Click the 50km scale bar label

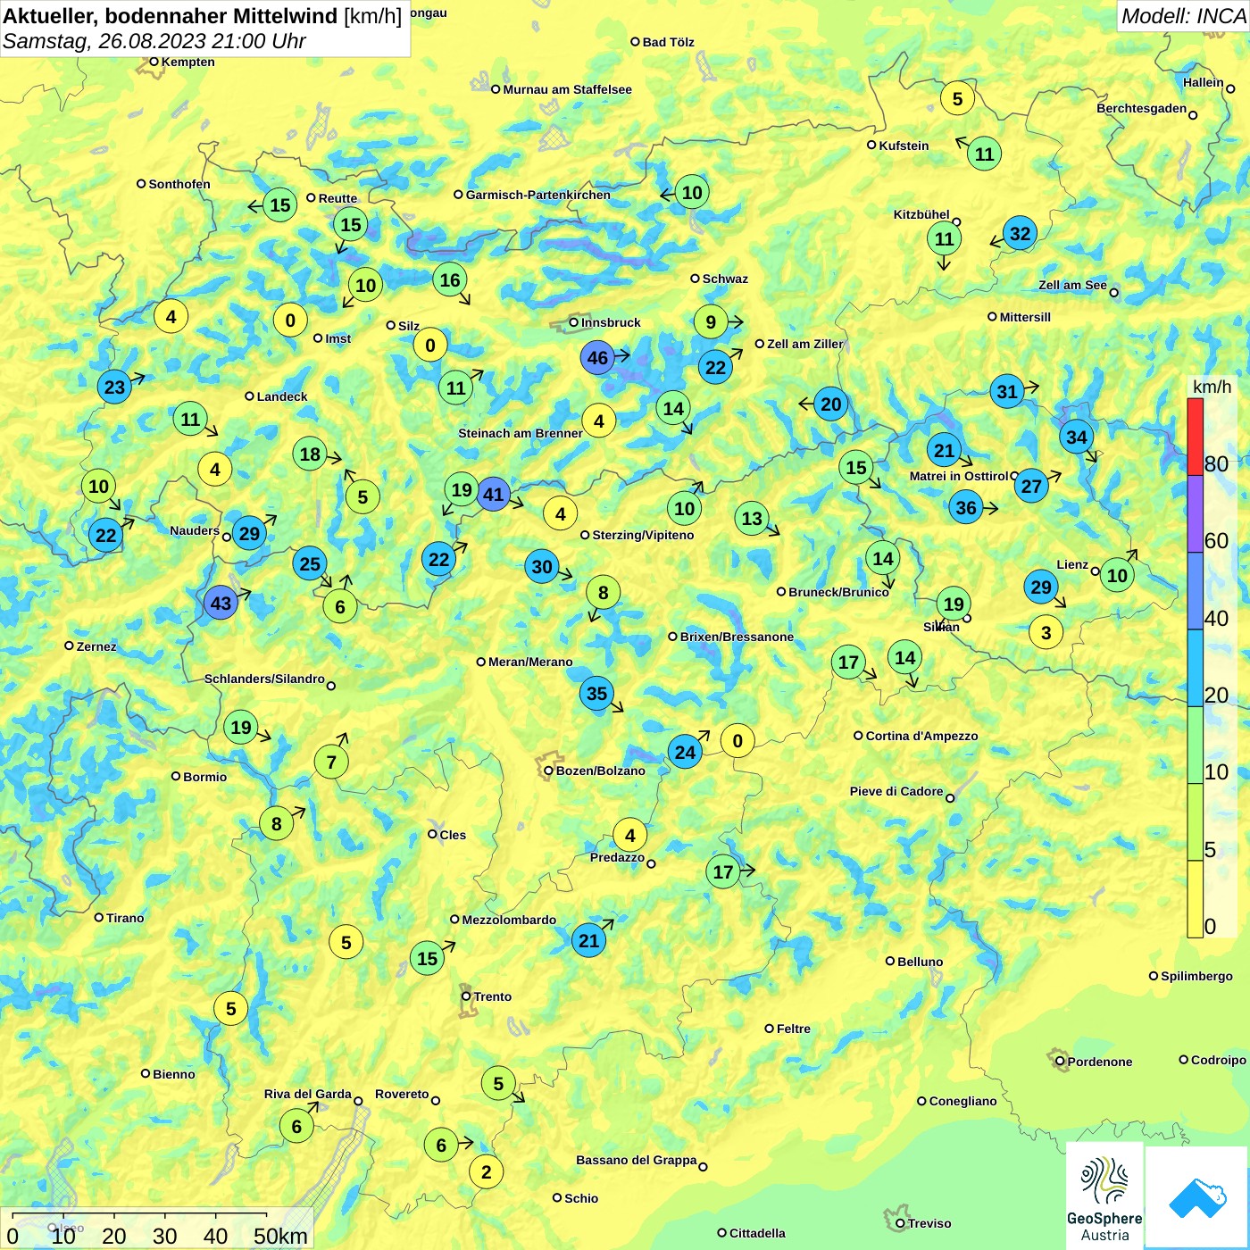point(280,1236)
